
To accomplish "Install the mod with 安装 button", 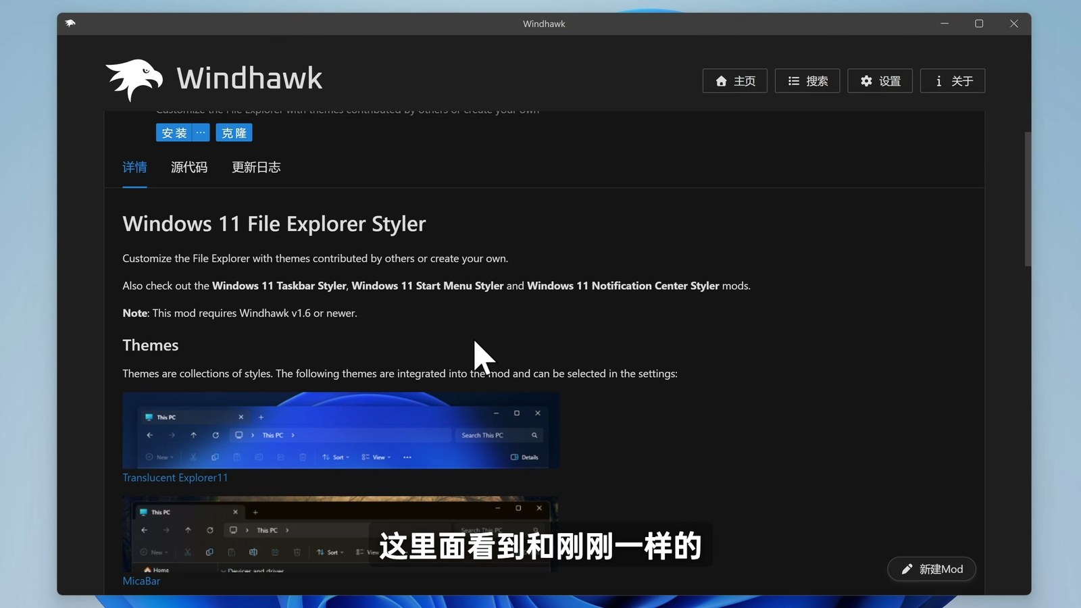I will (x=174, y=133).
